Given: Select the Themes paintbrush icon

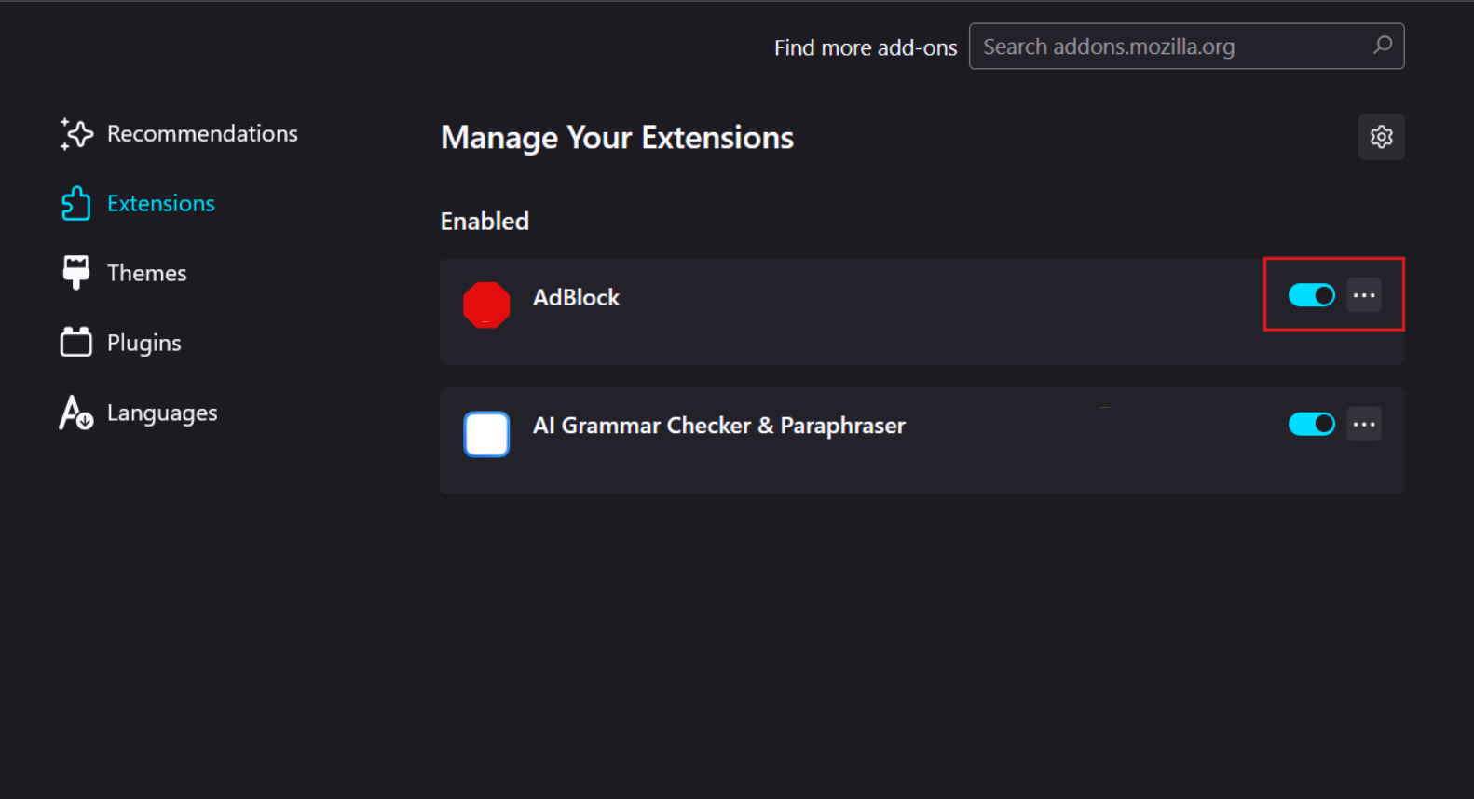Looking at the screenshot, I should point(75,272).
